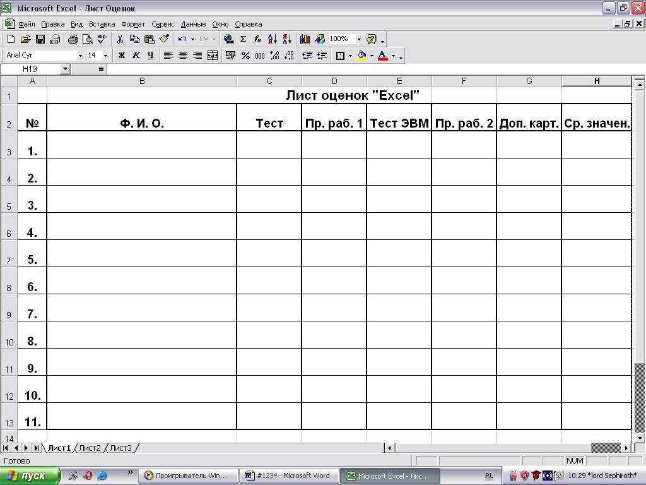Toggle align right formatting
The image size is (646, 485).
tap(197, 56)
